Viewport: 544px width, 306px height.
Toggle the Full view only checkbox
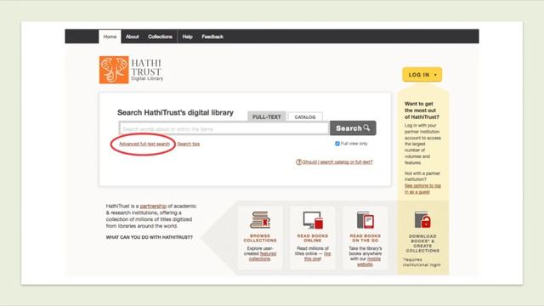(337, 144)
